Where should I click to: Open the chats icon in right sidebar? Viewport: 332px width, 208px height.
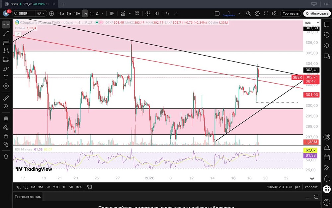(x=327, y=56)
